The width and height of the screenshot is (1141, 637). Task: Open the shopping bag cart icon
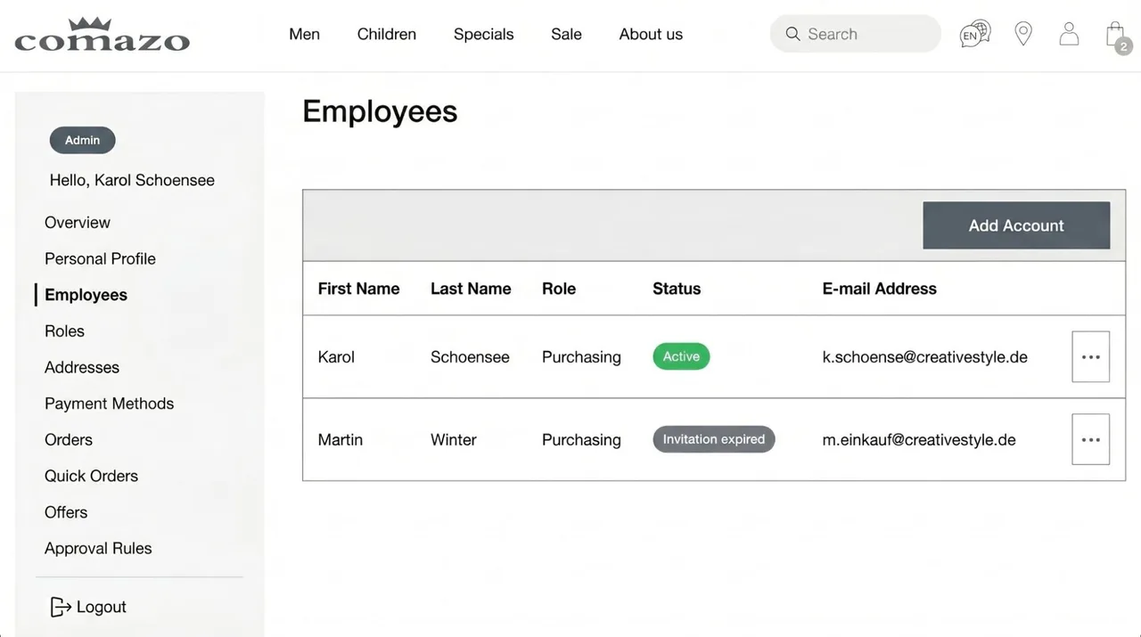[1118, 36]
